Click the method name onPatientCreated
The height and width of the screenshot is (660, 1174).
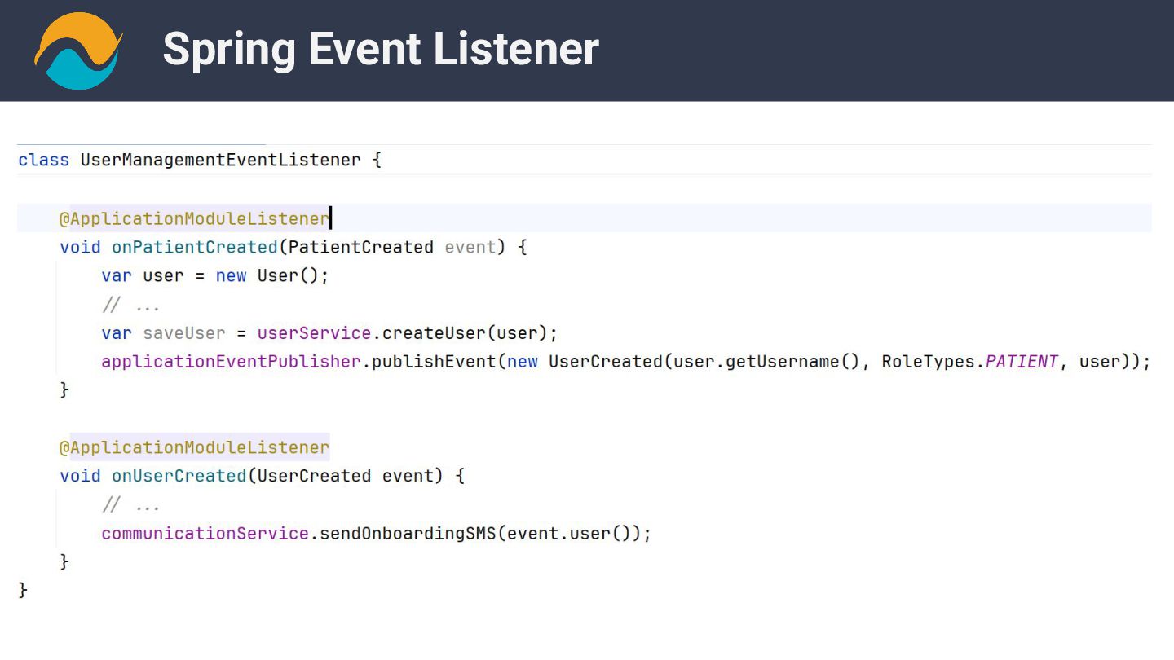click(195, 247)
